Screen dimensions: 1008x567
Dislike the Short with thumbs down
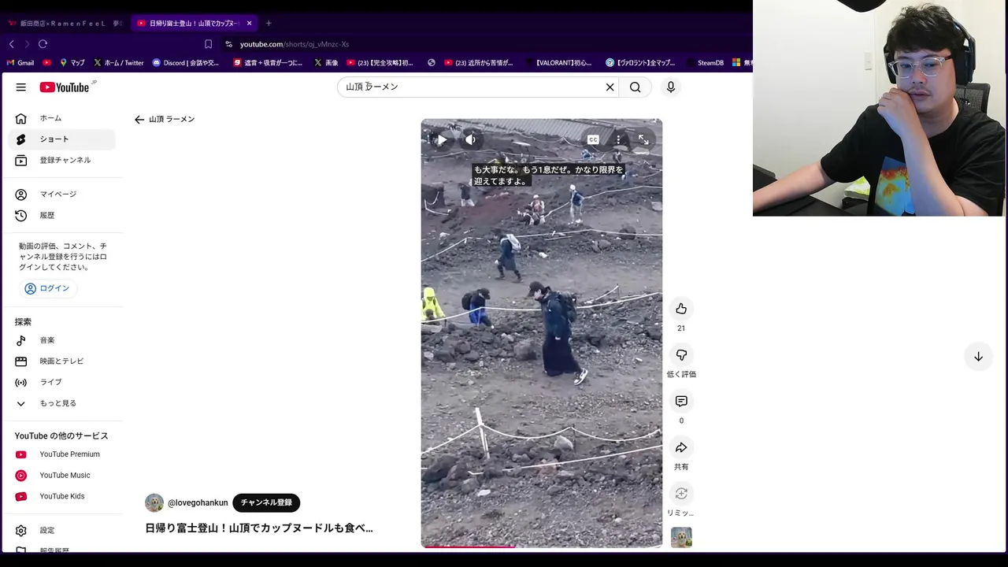(x=681, y=355)
